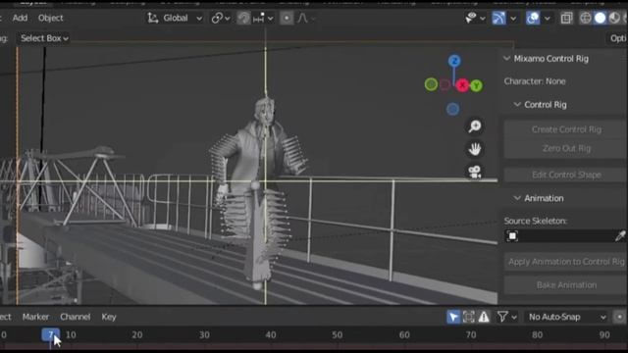Open the Key menu in the timeline
Screen dimensions: 628x353
click(x=109, y=317)
